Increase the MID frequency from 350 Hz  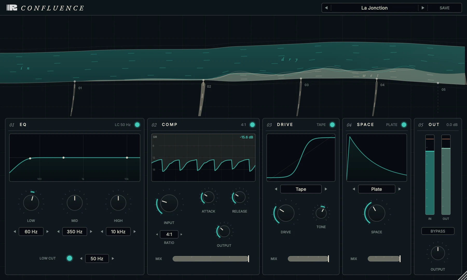click(x=91, y=232)
